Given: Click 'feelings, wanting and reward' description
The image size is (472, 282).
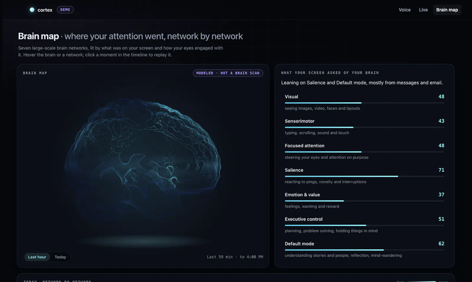Looking at the screenshot, I should click(x=312, y=206).
